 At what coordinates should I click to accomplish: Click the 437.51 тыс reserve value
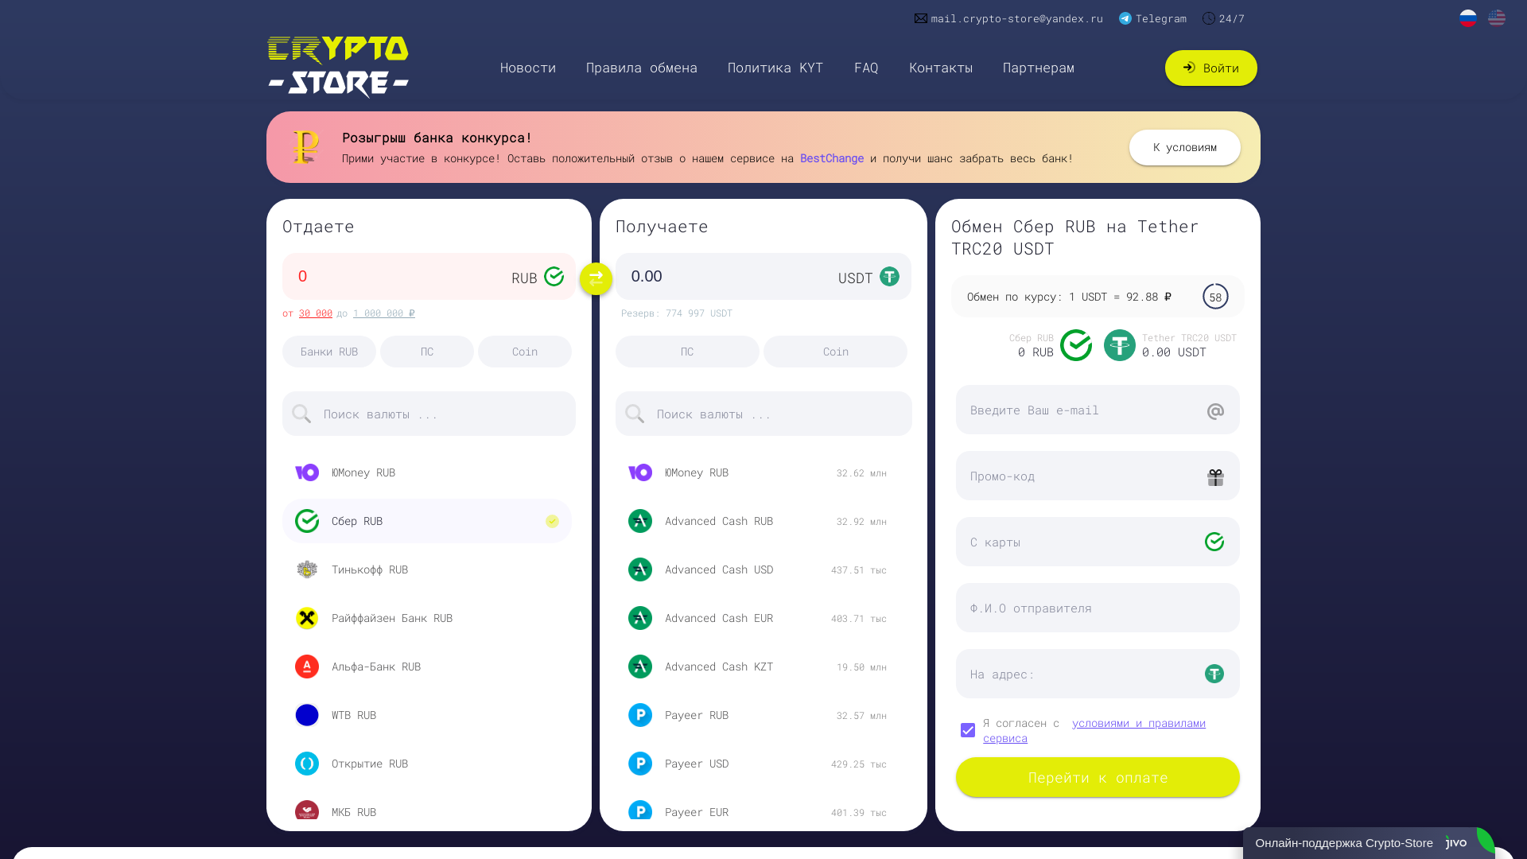click(859, 570)
